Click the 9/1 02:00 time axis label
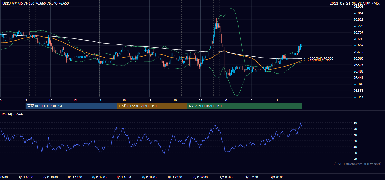 252,177
